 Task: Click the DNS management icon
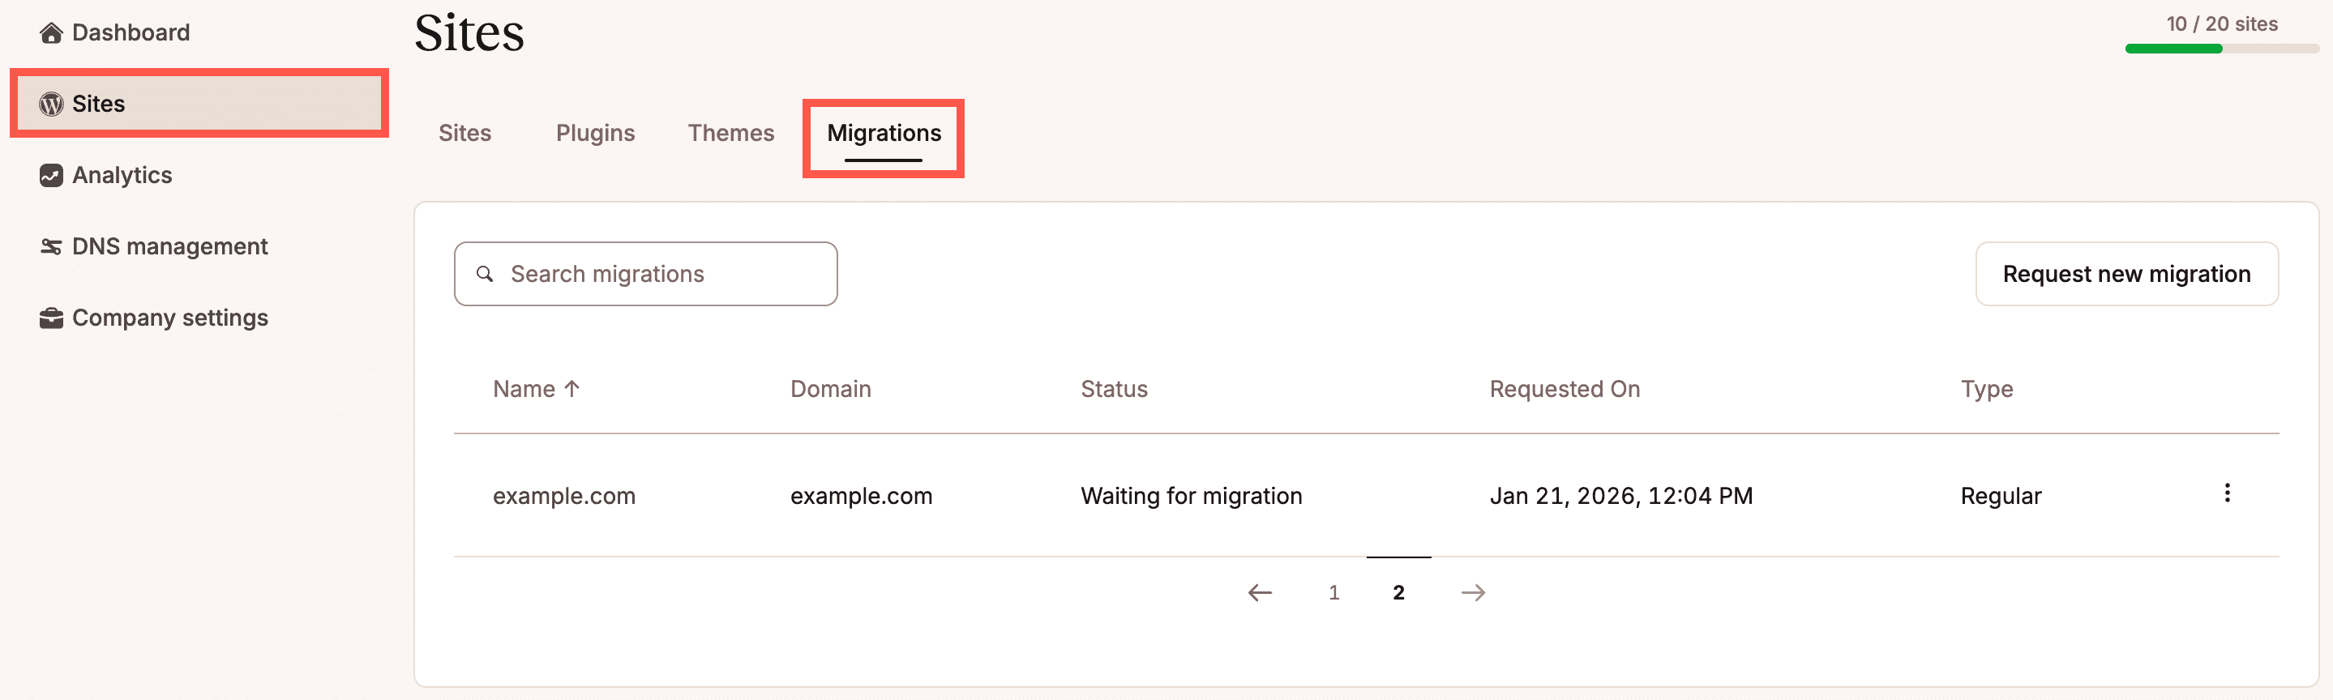click(52, 245)
